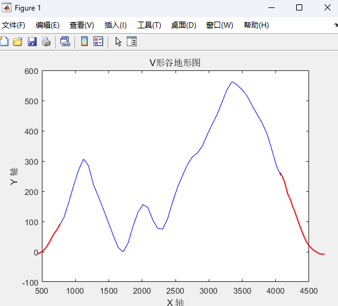Click the blue terrain curve peak

tap(232, 82)
